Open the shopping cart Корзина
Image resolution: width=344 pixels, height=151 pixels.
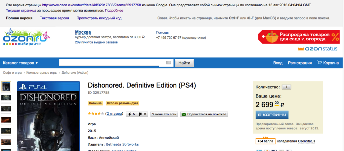pyautogui.click(x=328, y=63)
